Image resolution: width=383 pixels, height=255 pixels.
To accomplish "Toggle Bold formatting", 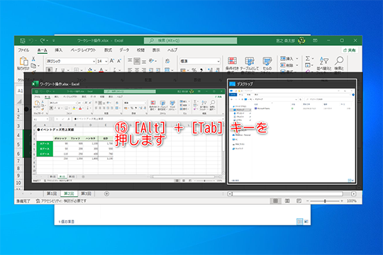I will click(49, 70).
